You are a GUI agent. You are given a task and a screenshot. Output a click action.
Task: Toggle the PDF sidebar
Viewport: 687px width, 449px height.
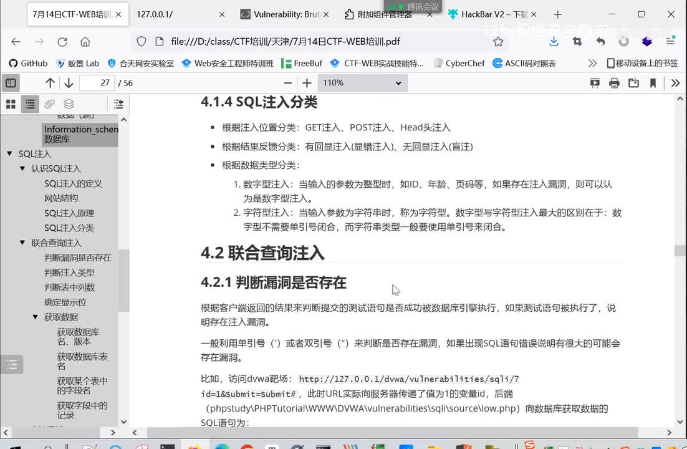tap(11, 83)
